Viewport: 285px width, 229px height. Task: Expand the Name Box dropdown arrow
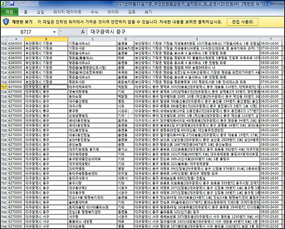[54, 32]
